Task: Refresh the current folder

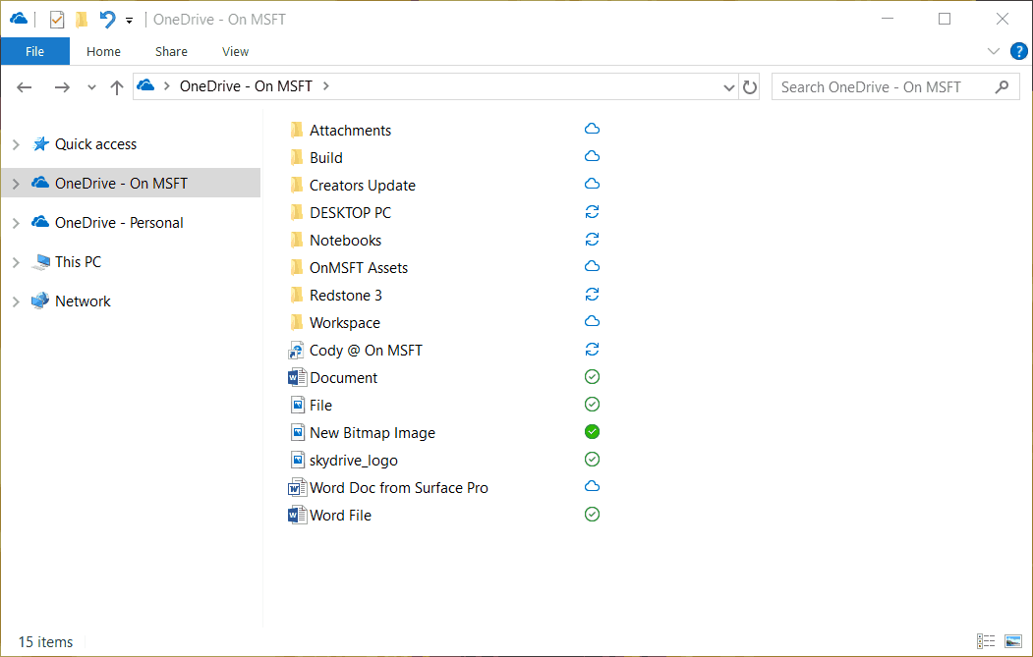Action: coord(750,86)
